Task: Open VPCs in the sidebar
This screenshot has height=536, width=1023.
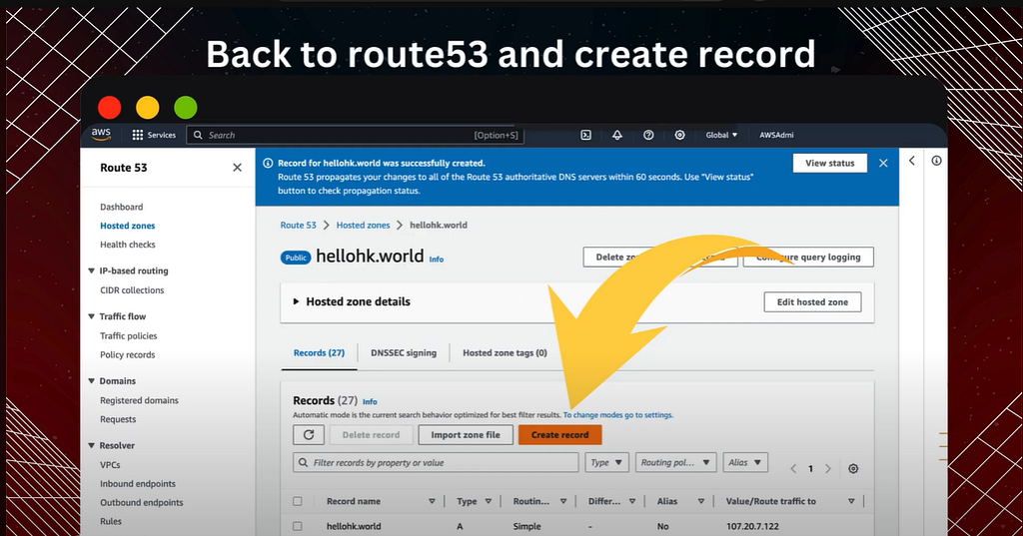Action: (110, 465)
